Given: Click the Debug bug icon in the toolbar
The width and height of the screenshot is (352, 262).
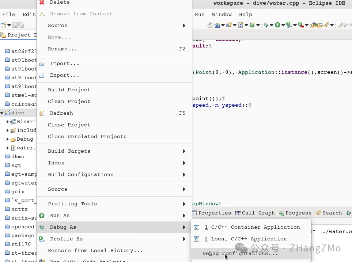Looking at the screenshot, I should click(266, 25).
